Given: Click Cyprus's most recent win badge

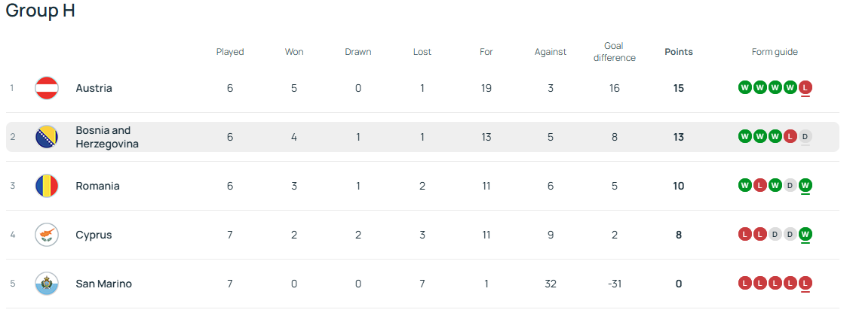Looking at the screenshot, I should (x=805, y=235).
